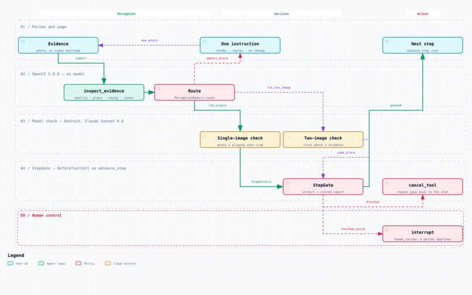Click the icon in the inspect_evidence node

click(x=69, y=89)
